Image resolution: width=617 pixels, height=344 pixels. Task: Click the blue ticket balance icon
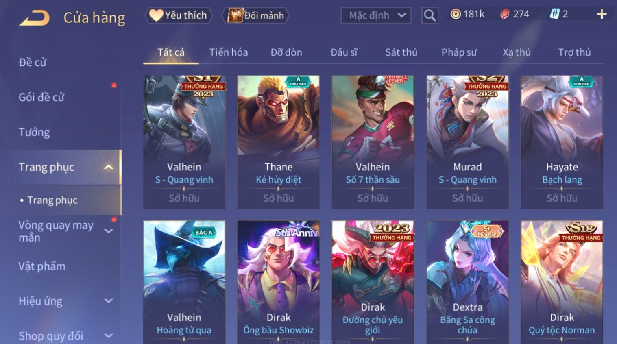(554, 14)
